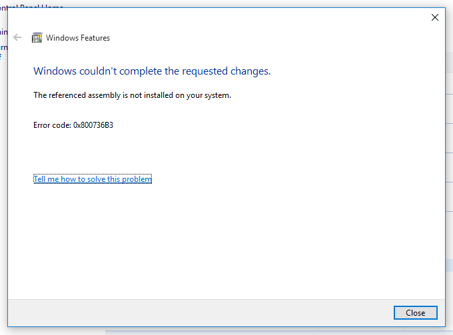Click the 'Windows Features' title text
453x335 pixels.
click(x=78, y=38)
